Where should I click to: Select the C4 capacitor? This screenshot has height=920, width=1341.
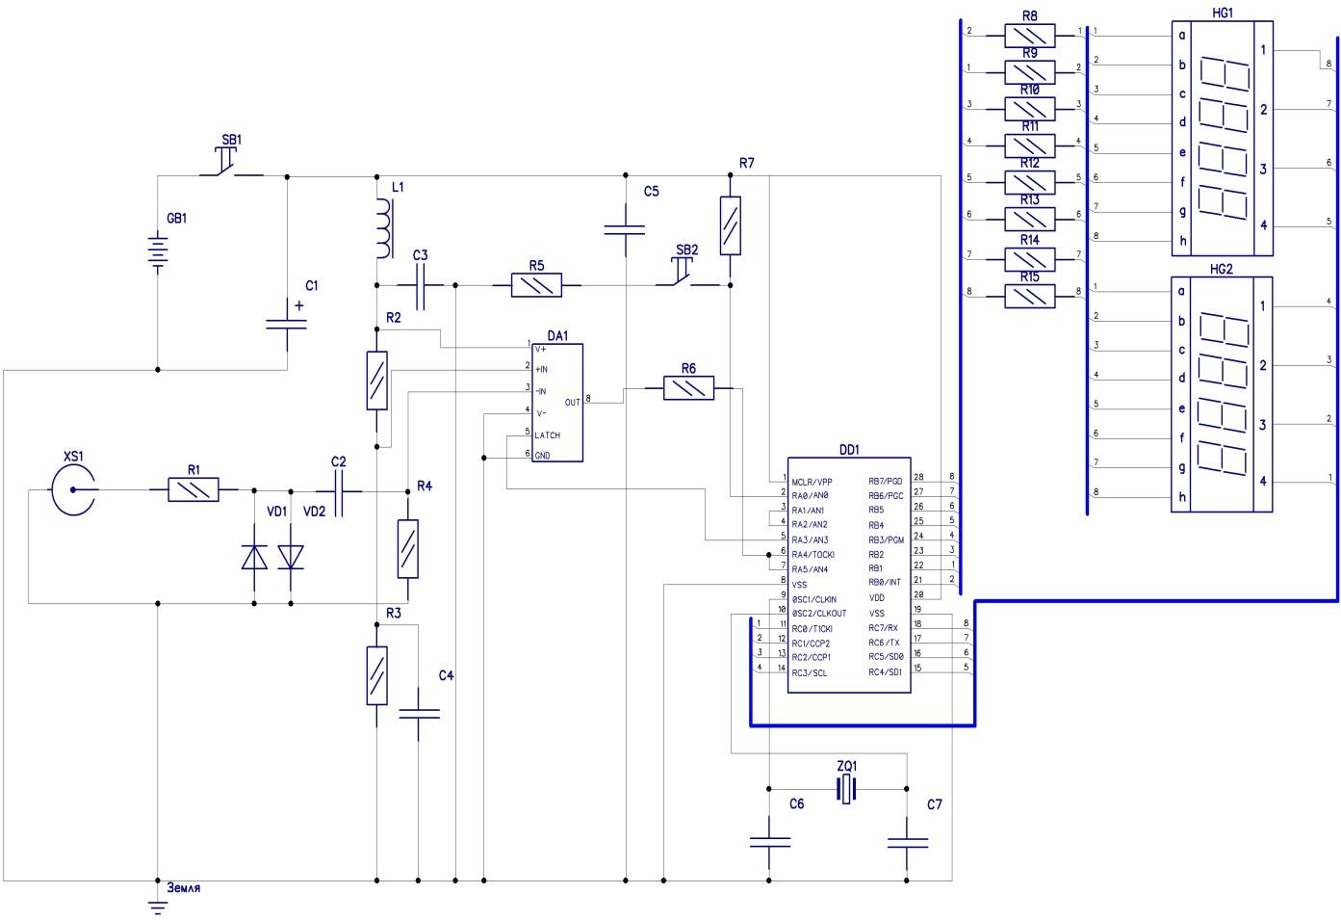[x=419, y=714]
